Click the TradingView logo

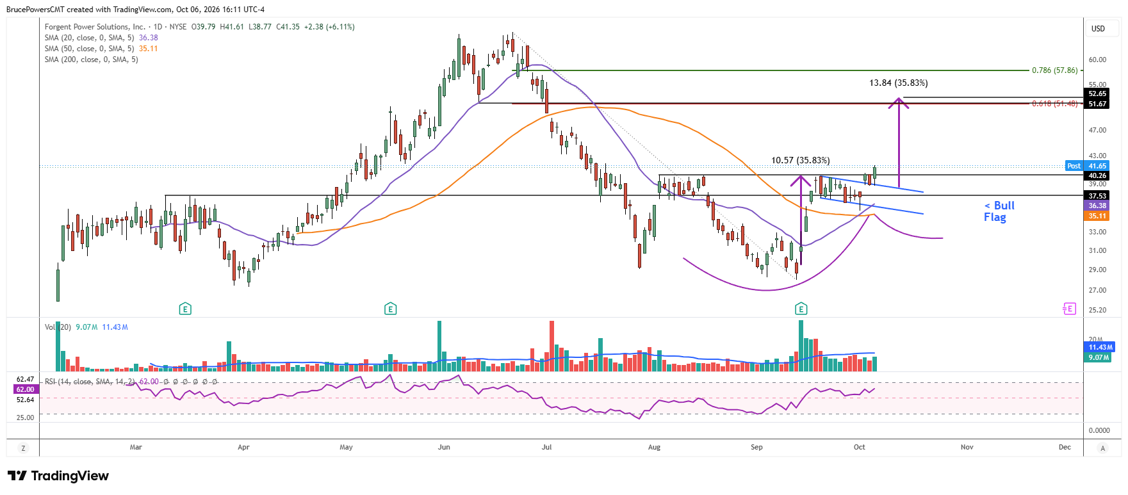pyautogui.click(x=58, y=476)
